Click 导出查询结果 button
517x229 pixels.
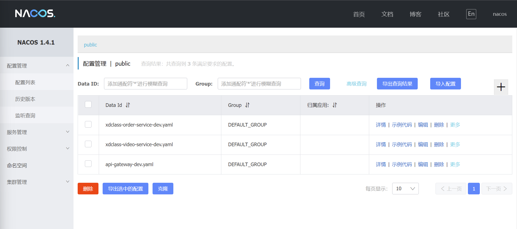click(x=397, y=84)
